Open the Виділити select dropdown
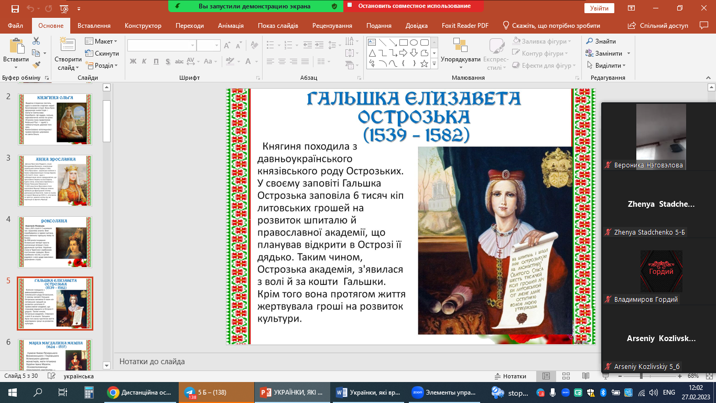 pyautogui.click(x=610, y=66)
